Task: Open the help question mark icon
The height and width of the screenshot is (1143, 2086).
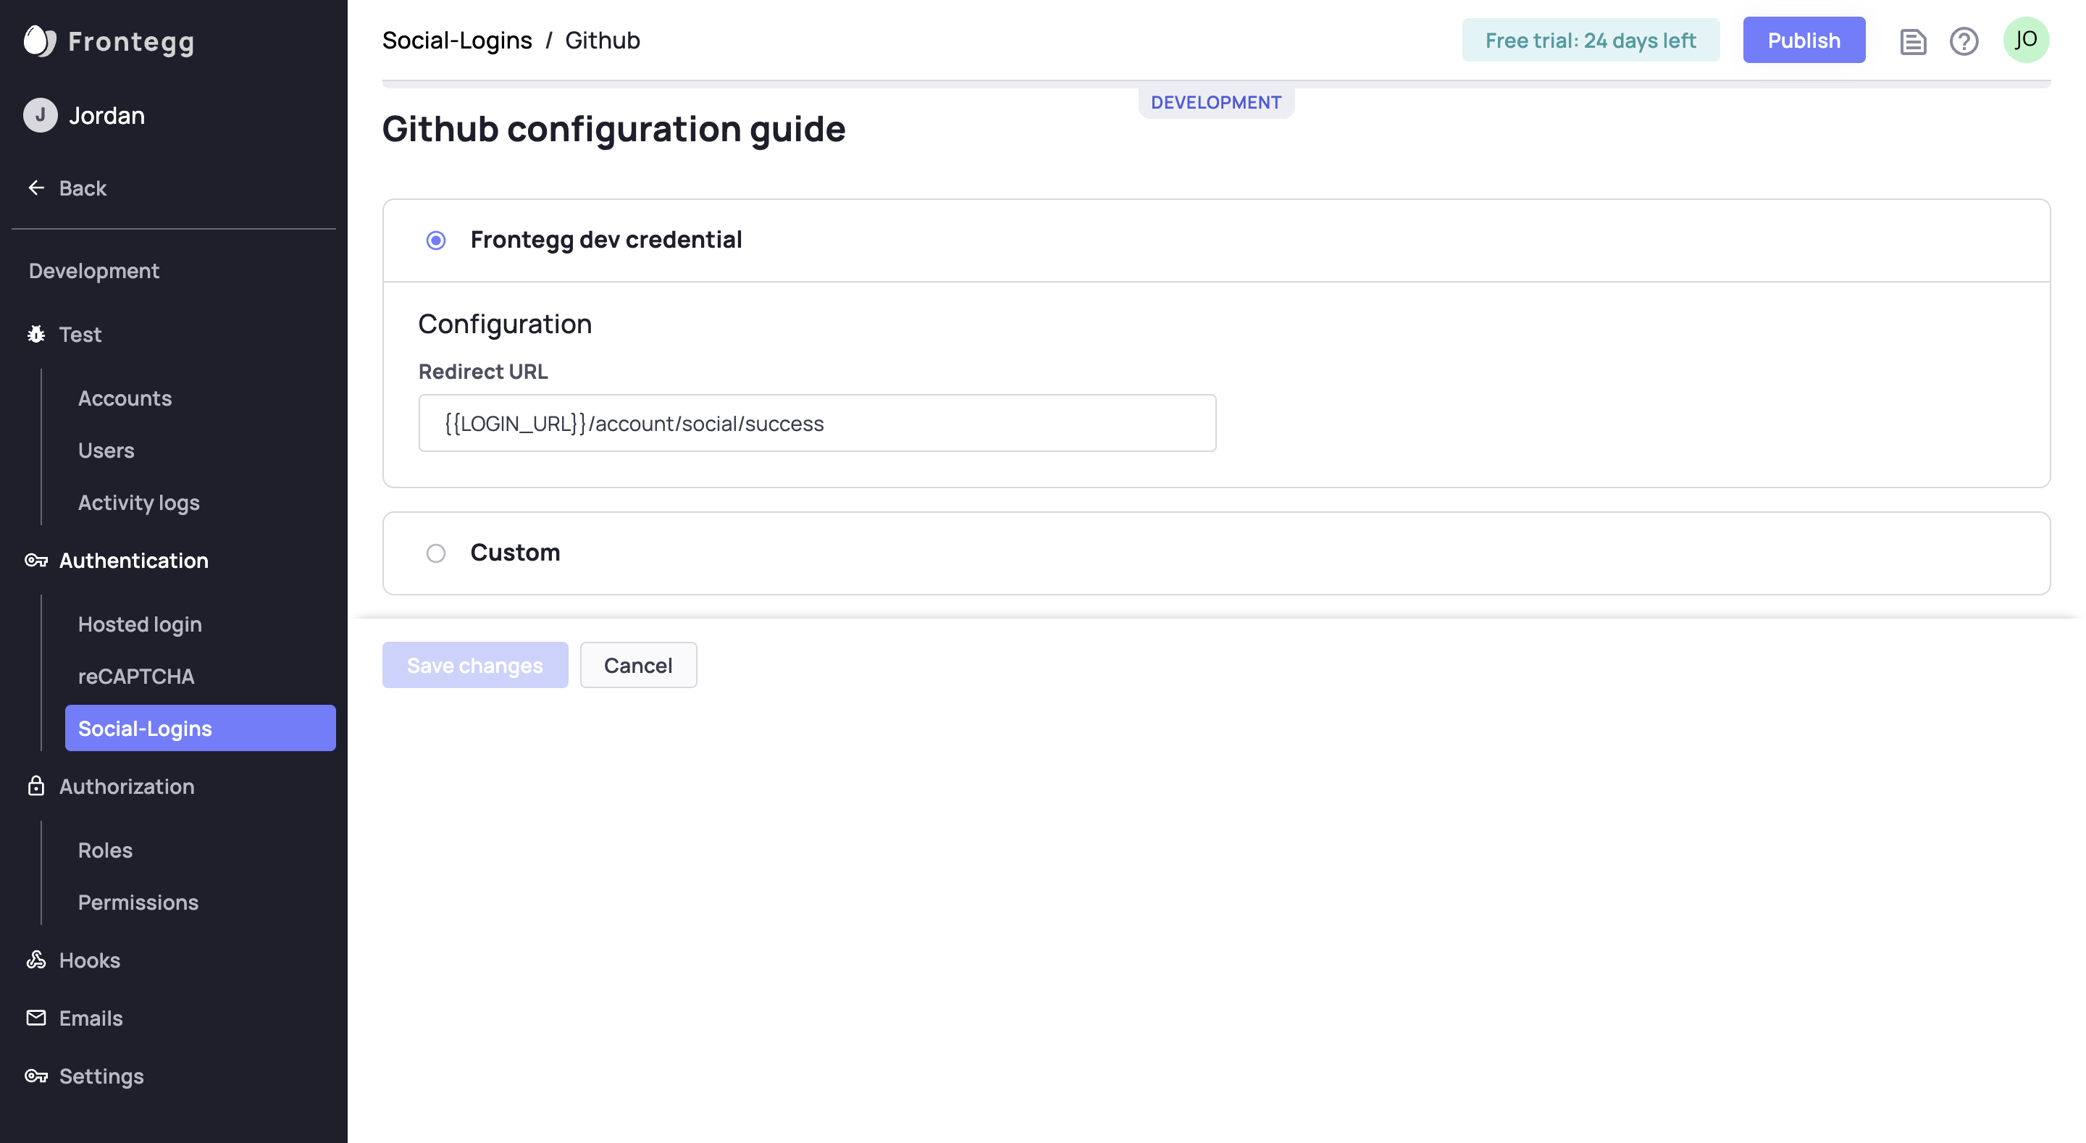Action: tap(1964, 41)
